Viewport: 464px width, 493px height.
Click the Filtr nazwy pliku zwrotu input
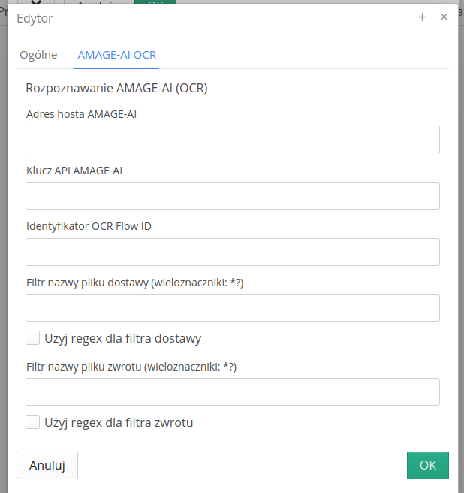(232, 392)
